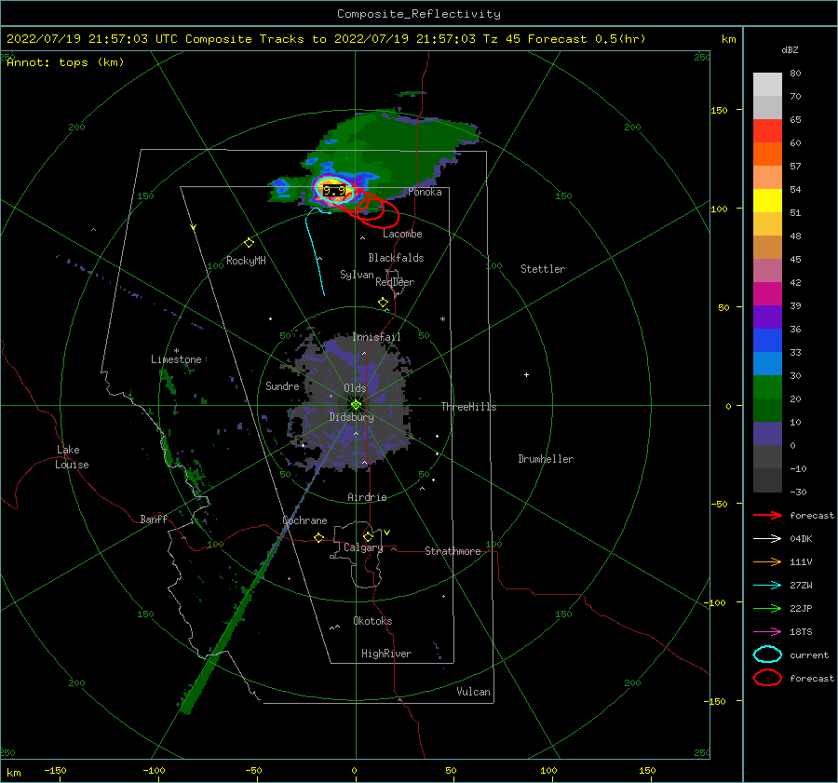Click the Ponoka town label
Viewport: 838px width, 783px height.
tap(425, 192)
